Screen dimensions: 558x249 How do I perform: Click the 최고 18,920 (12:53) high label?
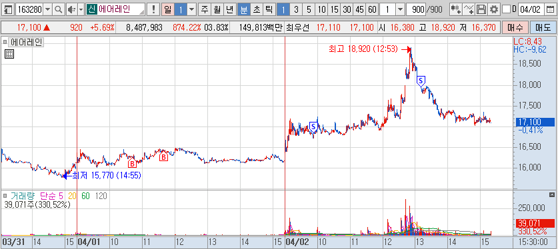pos(363,49)
